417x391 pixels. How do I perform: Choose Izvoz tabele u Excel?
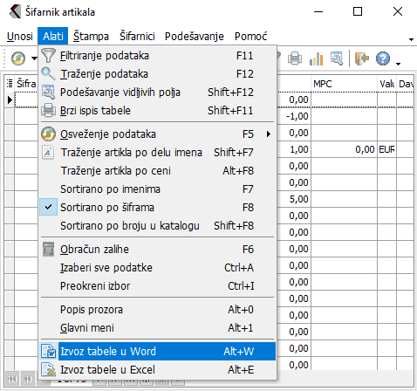coord(157,369)
